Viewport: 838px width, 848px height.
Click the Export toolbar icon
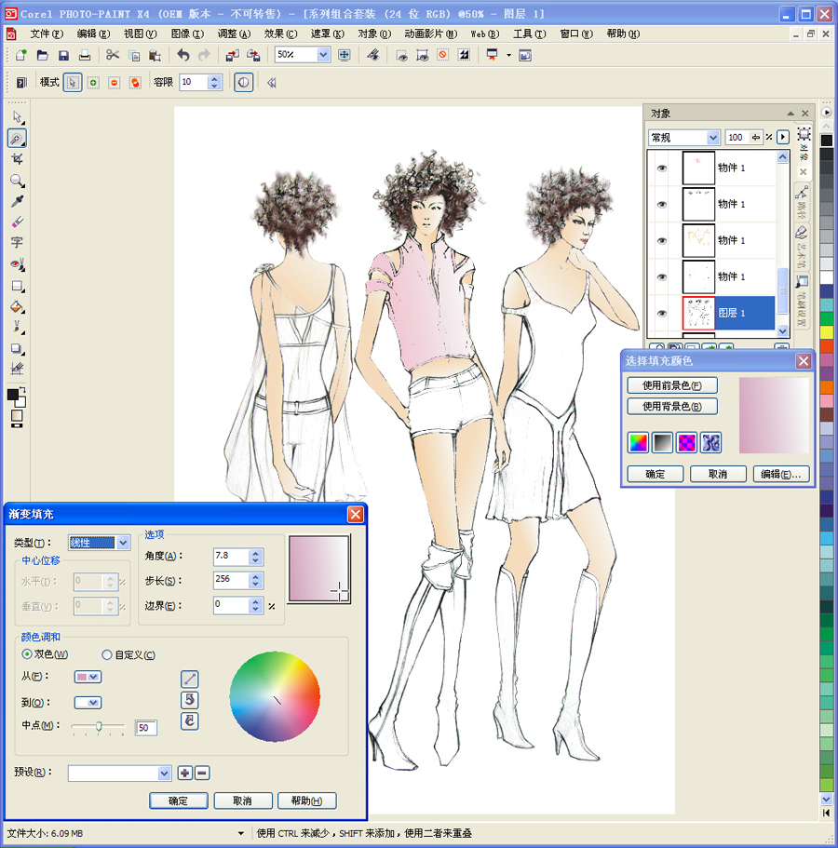253,55
